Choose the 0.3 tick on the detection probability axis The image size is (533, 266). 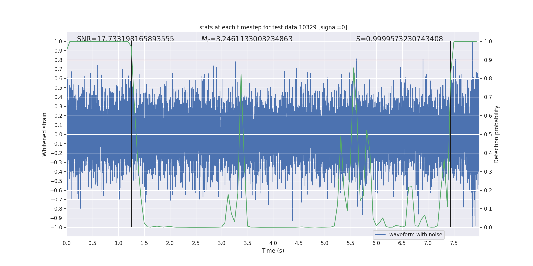click(488, 172)
